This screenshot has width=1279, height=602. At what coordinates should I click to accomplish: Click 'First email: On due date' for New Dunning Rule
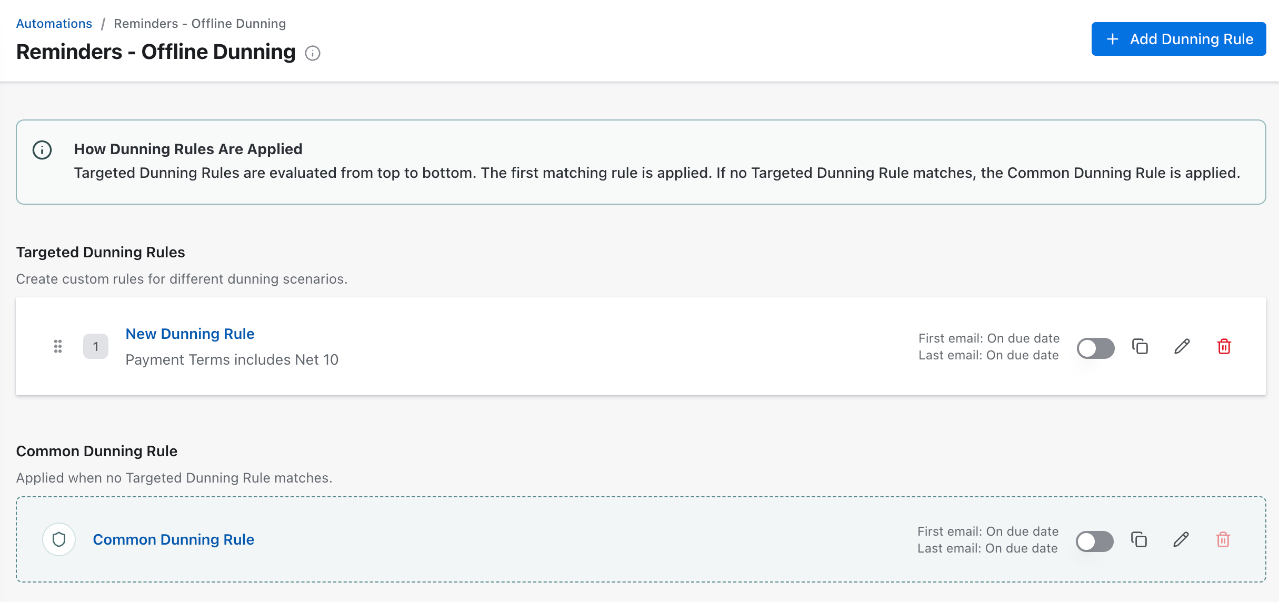(989, 338)
